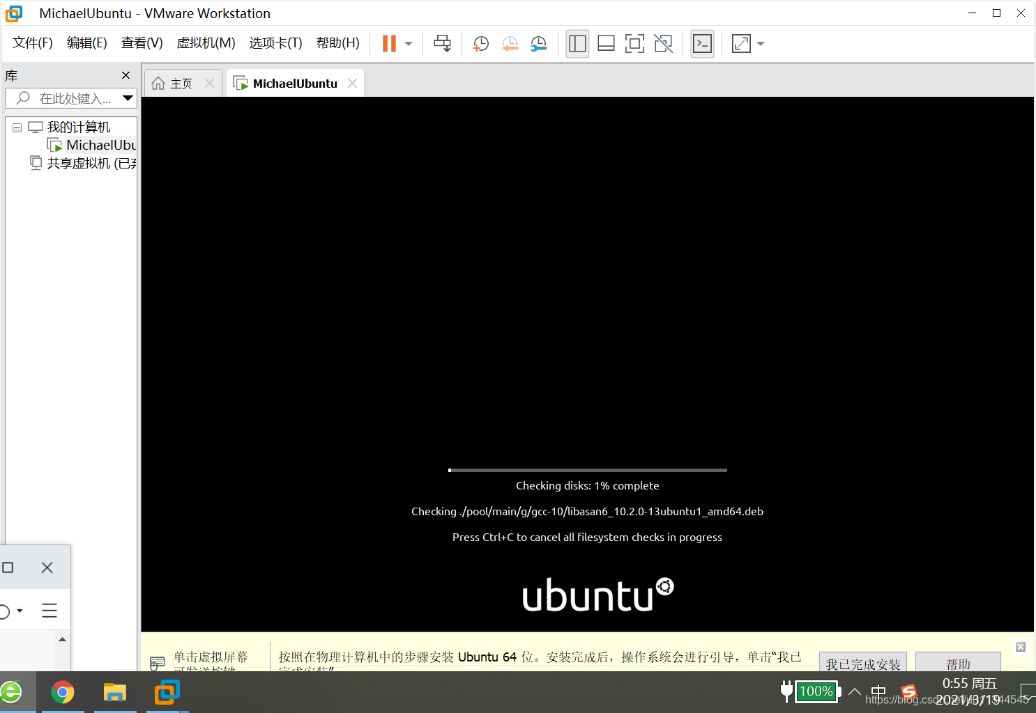Image resolution: width=1036 pixels, height=713 pixels.
Task: Open File Explorer from the taskbar
Action: pyautogui.click(x=115, y=692)
